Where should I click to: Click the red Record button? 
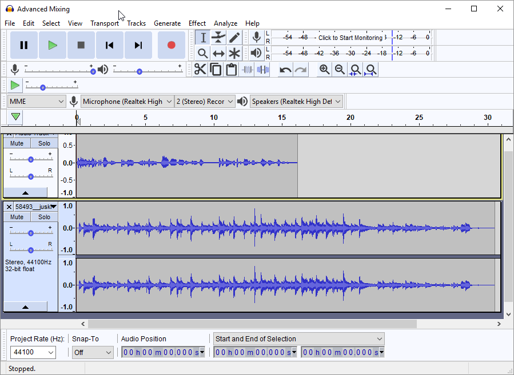171,45
